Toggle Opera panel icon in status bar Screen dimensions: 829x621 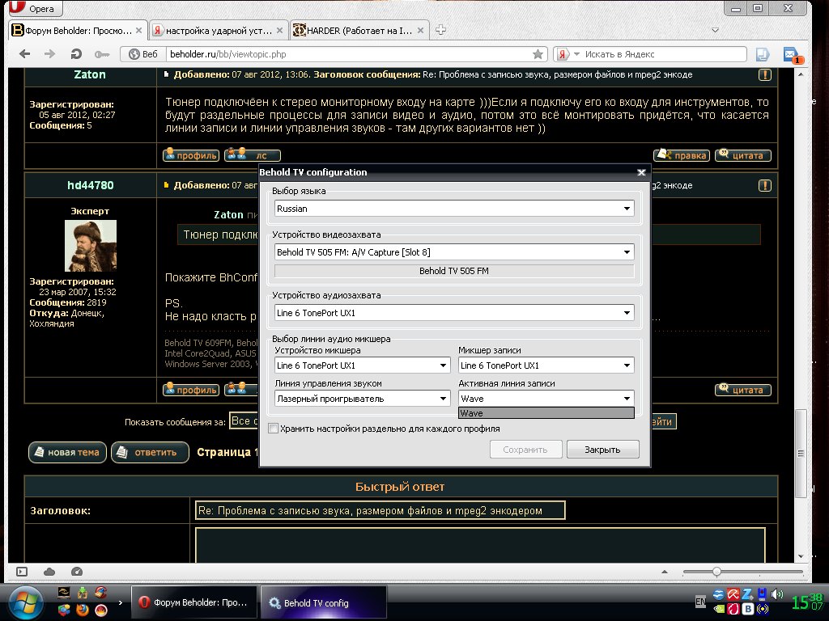(x=22, y=572)
